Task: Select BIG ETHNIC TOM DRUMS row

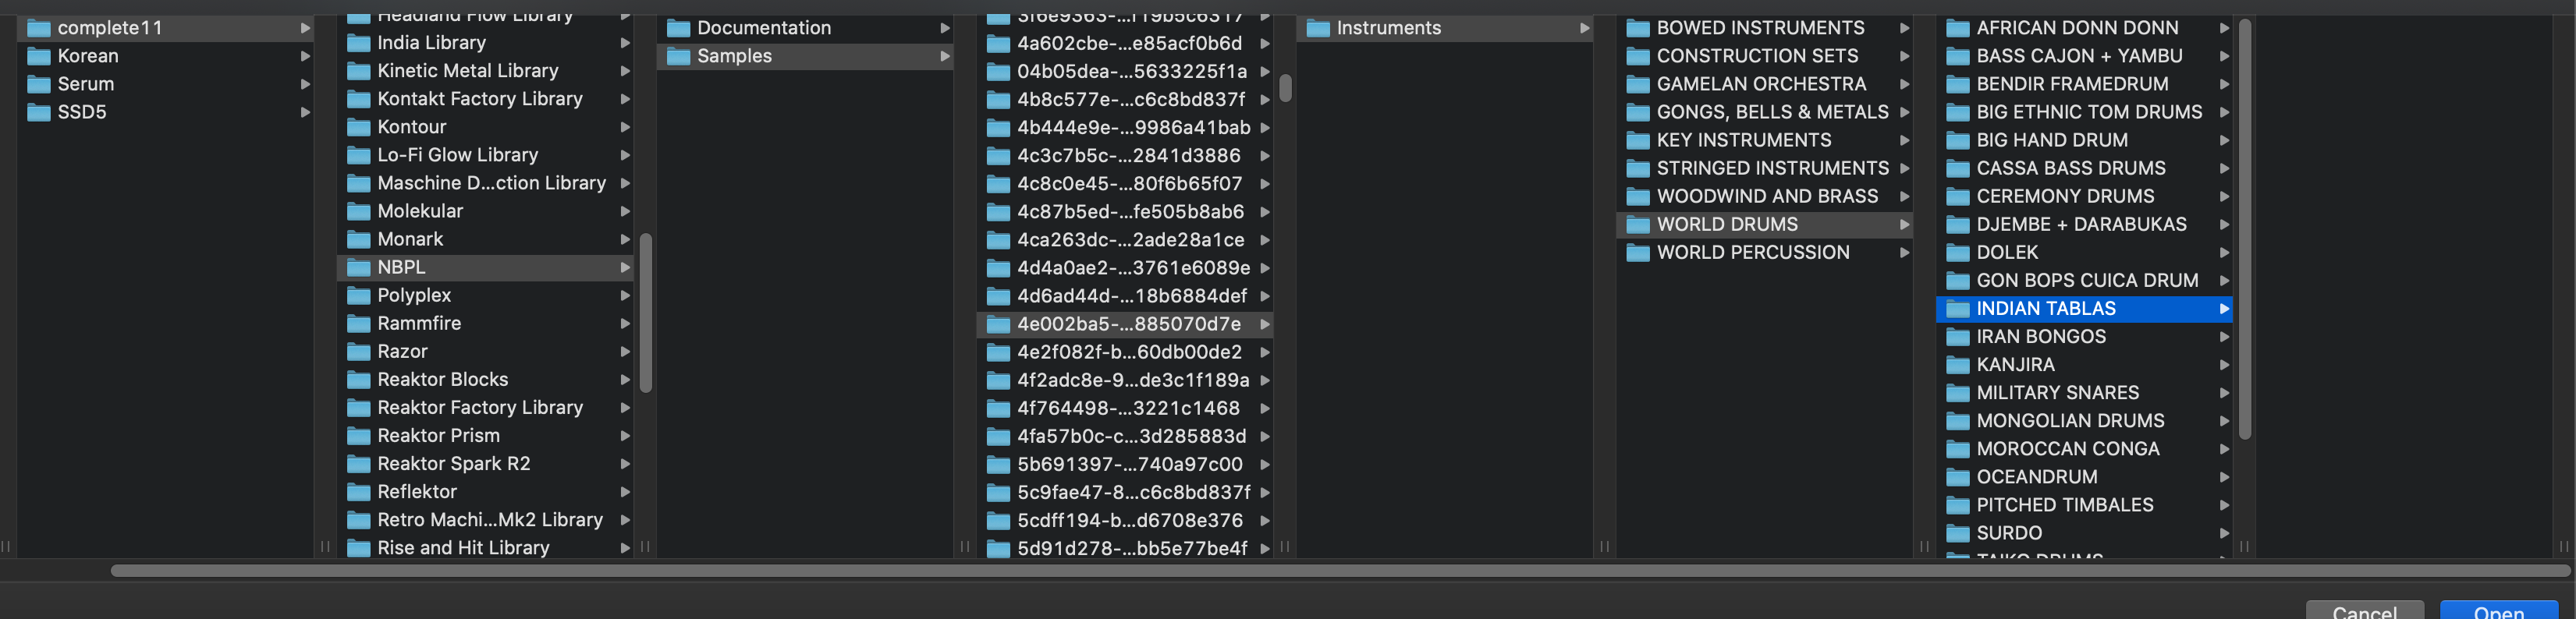Action: click(2085, 112)
